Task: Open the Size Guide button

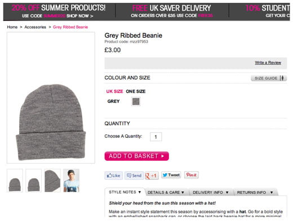Action: click(269, 78)
